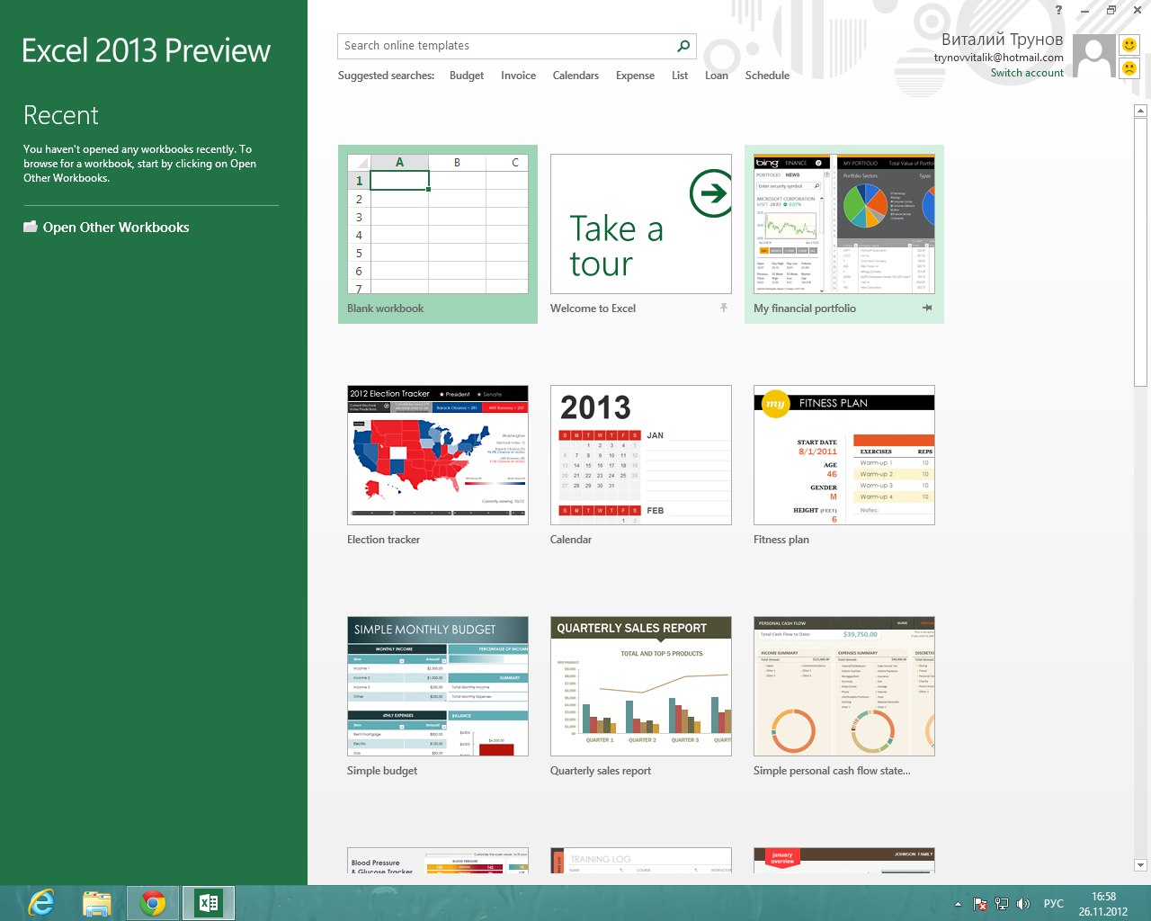The height and width of the screenshot is (921, 1151).
Task: Open the Blank workbook template
Action: pos(438,234)
